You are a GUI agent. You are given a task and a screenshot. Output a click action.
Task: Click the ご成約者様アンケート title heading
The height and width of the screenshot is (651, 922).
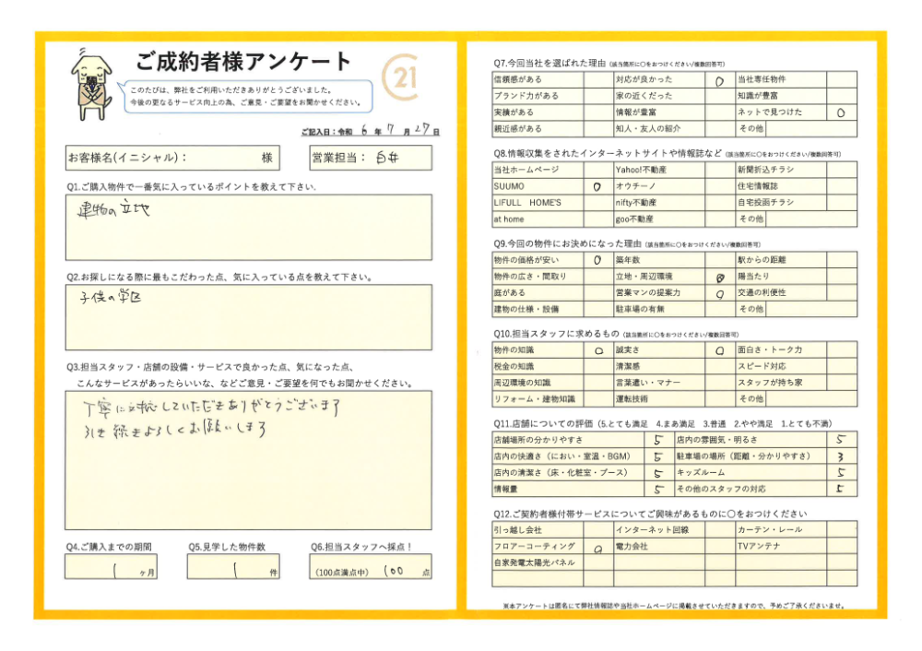coord(243,62)
